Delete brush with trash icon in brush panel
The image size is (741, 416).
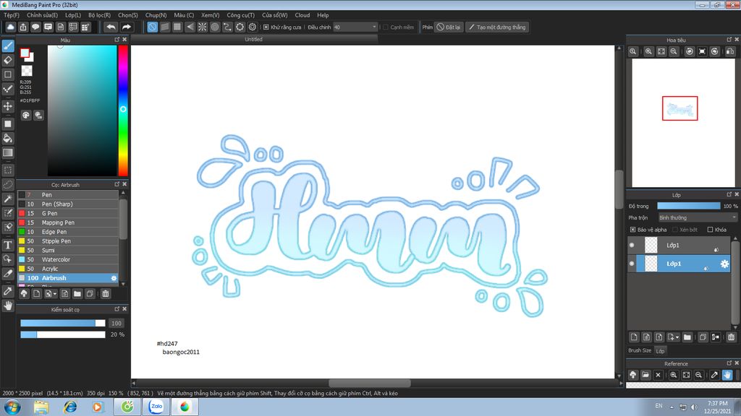pyautogui.click(x=106, y=293)
